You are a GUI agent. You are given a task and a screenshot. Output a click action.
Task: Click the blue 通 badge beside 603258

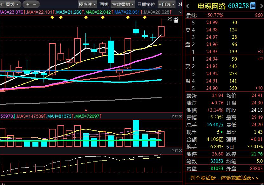tap(253, 6)
